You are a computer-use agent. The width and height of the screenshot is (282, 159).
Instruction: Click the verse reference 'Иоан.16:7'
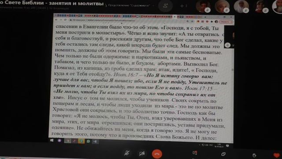[x=126, y=75]
